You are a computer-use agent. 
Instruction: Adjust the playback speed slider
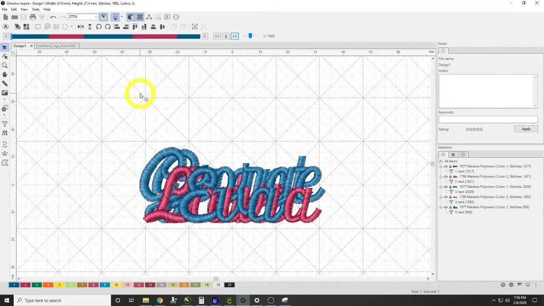pyautogui.click(x=250, y=36)
